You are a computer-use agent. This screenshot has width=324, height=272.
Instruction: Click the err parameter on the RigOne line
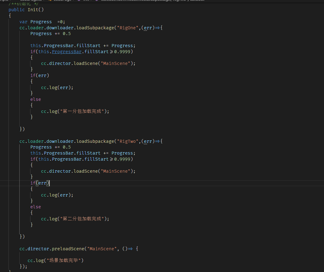point(148,28)
